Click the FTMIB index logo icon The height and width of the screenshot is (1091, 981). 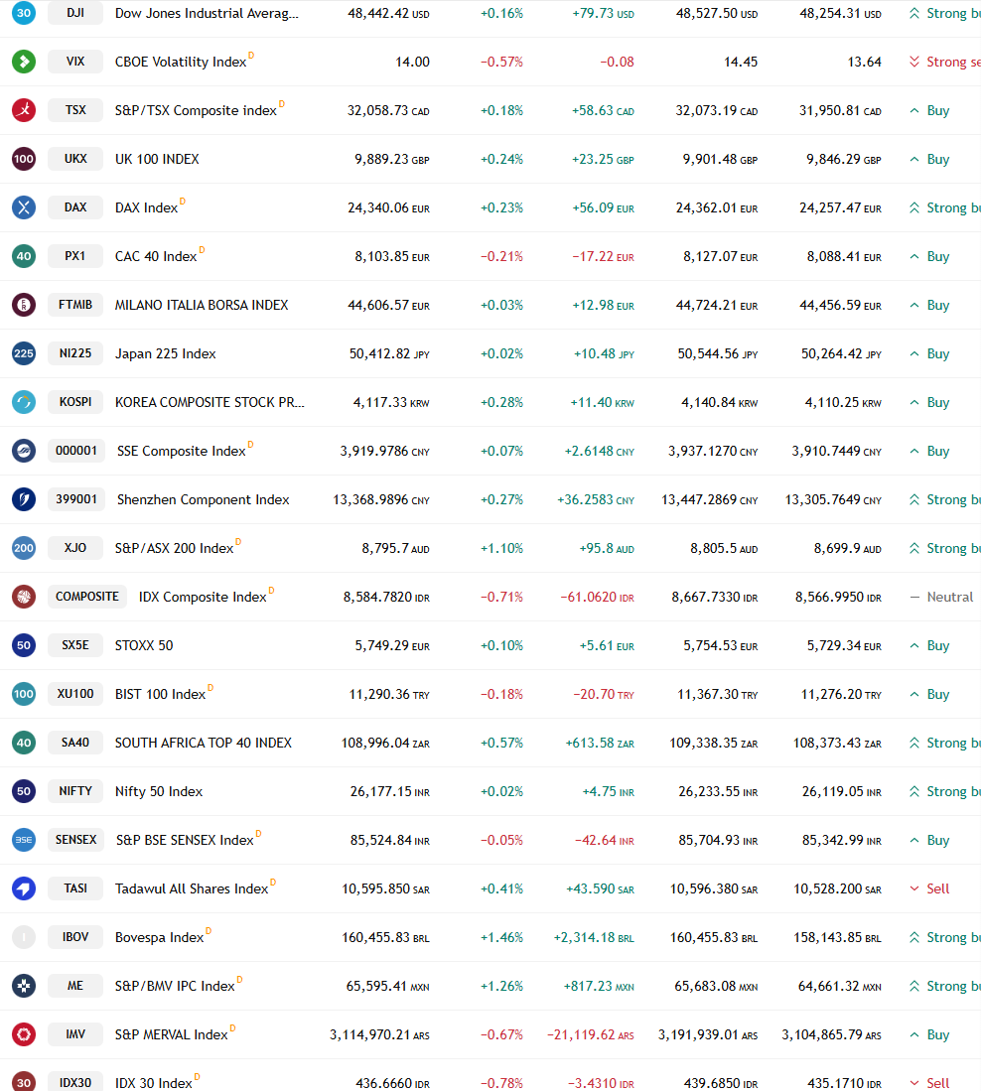click(24, 305)
